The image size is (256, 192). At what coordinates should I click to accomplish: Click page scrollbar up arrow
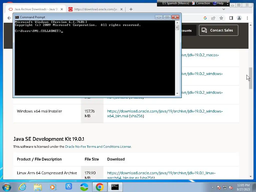coord(250,25)
